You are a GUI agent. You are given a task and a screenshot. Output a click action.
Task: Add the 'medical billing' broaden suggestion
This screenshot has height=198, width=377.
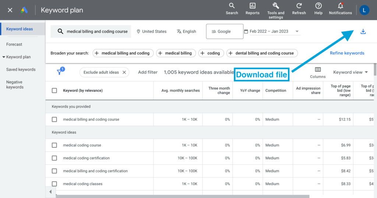click(175, 53)
